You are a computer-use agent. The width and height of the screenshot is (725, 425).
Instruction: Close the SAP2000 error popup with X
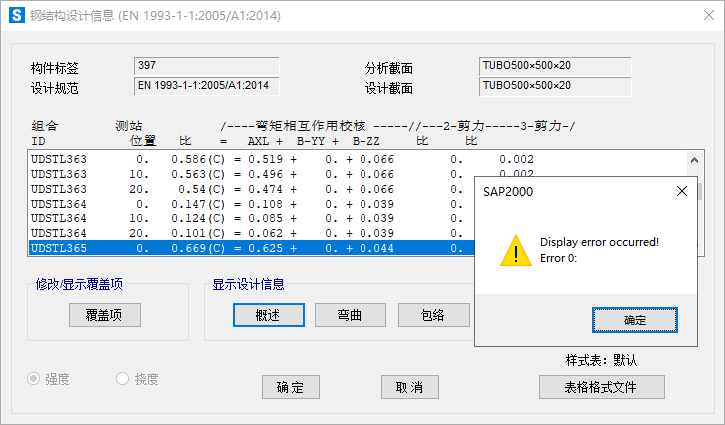click(x=682, y=190)
